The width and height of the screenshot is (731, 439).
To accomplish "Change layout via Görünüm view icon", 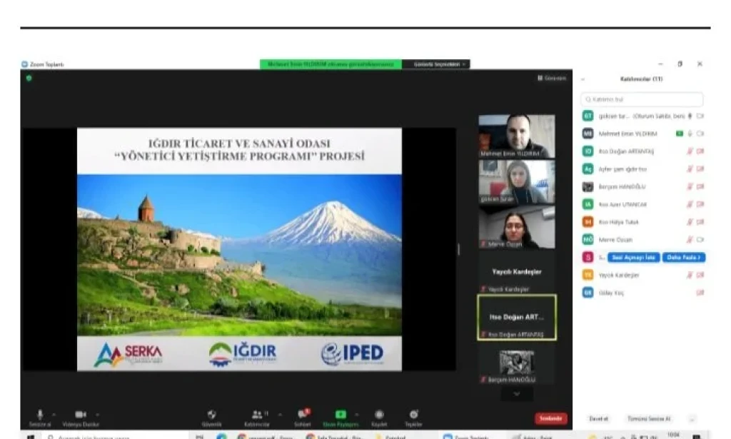I will 552,79.
